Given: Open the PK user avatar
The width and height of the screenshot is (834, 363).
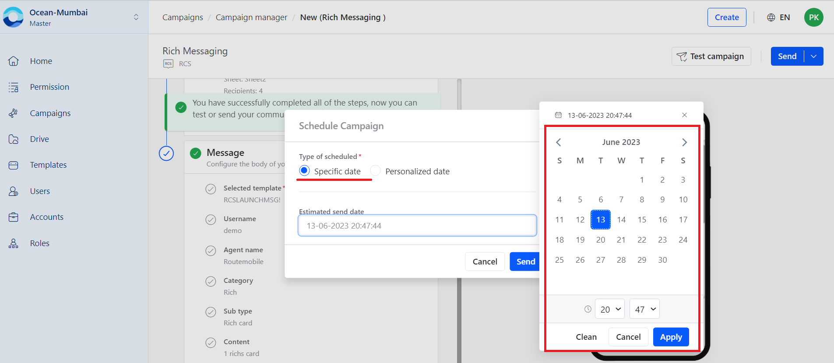Looking at the screenshot, I should click(x=813, y=18).
